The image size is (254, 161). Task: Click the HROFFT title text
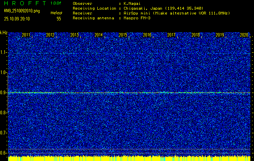(x=24, y=3)
